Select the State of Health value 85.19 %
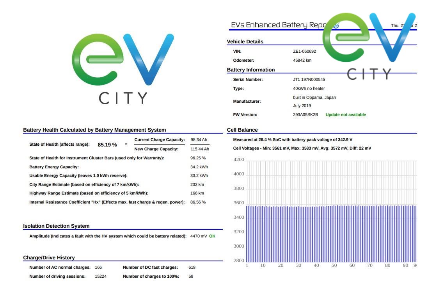The height and width of the screenshot is (300, 428). (x=107, y=145)
